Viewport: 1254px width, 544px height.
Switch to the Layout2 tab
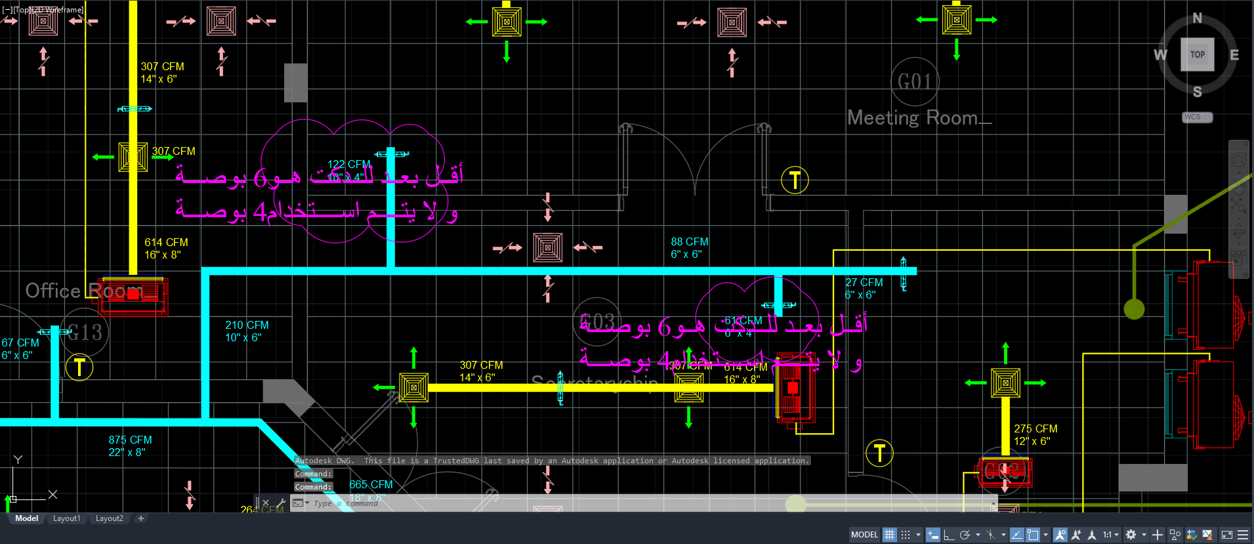click(109, 518)
